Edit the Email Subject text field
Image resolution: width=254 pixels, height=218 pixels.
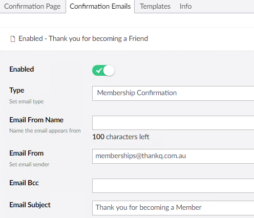click(173, 208)
